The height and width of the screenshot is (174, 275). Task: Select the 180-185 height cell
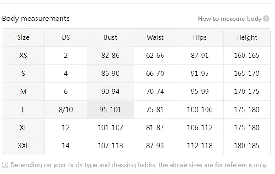247,146
